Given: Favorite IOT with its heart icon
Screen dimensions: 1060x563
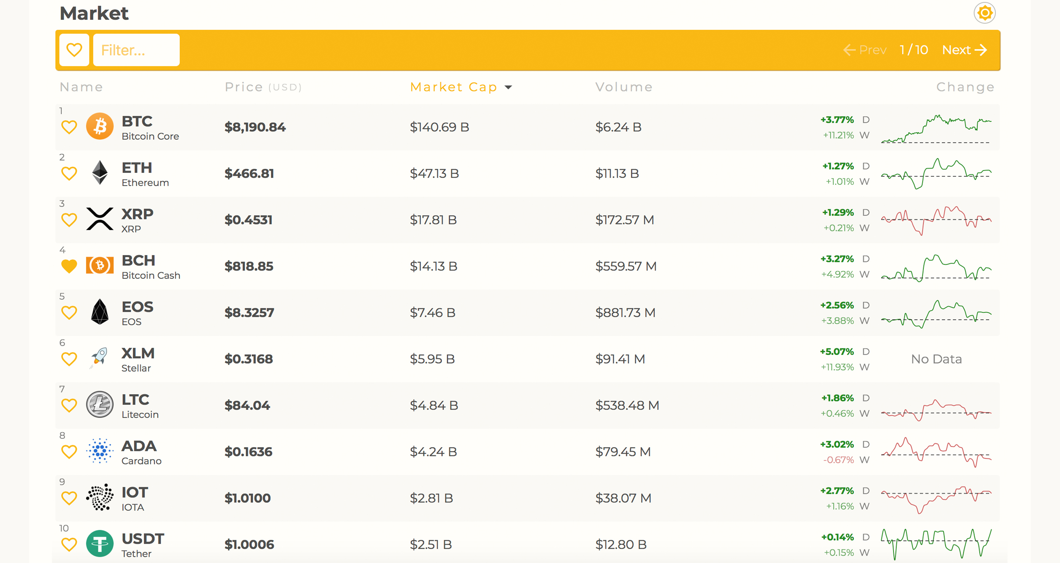Looking at the screenshot, I should pos(69,498).
